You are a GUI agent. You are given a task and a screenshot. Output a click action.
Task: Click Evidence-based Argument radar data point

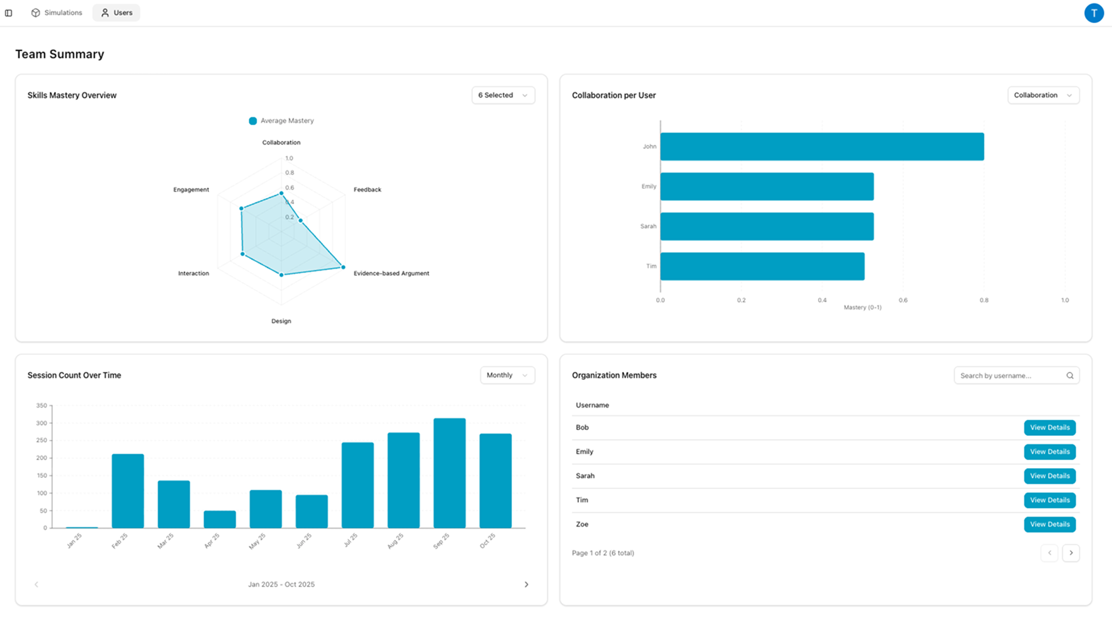343,267
